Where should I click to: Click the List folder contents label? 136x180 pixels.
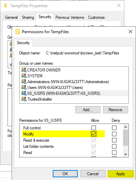38,146
